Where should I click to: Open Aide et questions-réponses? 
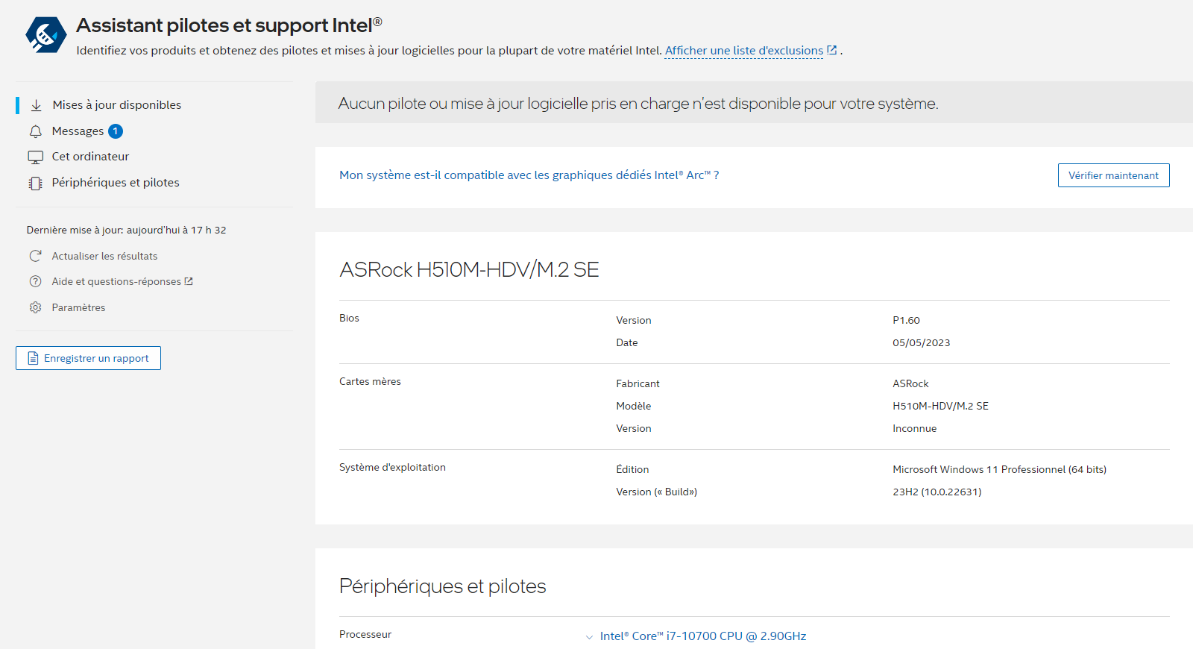[116, 281]
